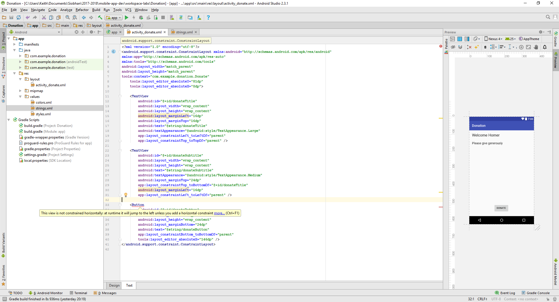Expand the mipmap folder
The height and width of the screenshot is (302, 559).
[x=20, y=91]
